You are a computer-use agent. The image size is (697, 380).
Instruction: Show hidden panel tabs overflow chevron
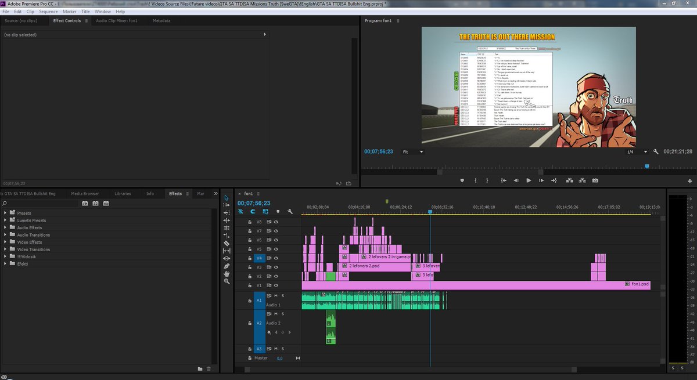coord(215,193)
